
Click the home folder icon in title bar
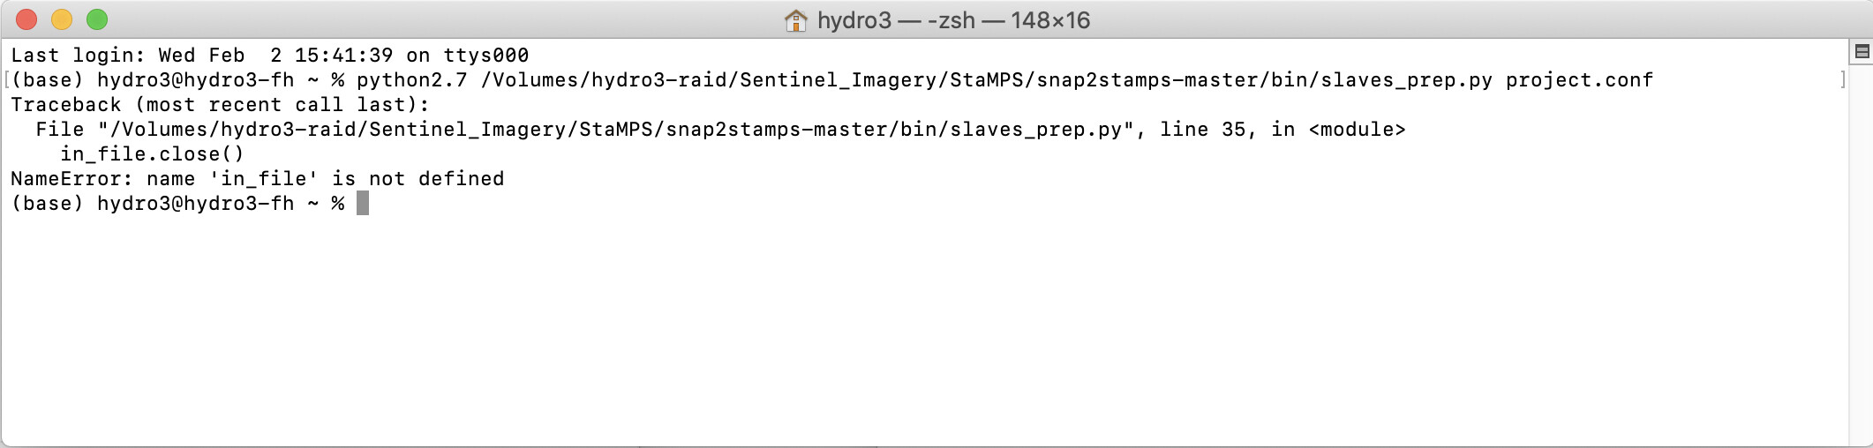click(795, 20)
